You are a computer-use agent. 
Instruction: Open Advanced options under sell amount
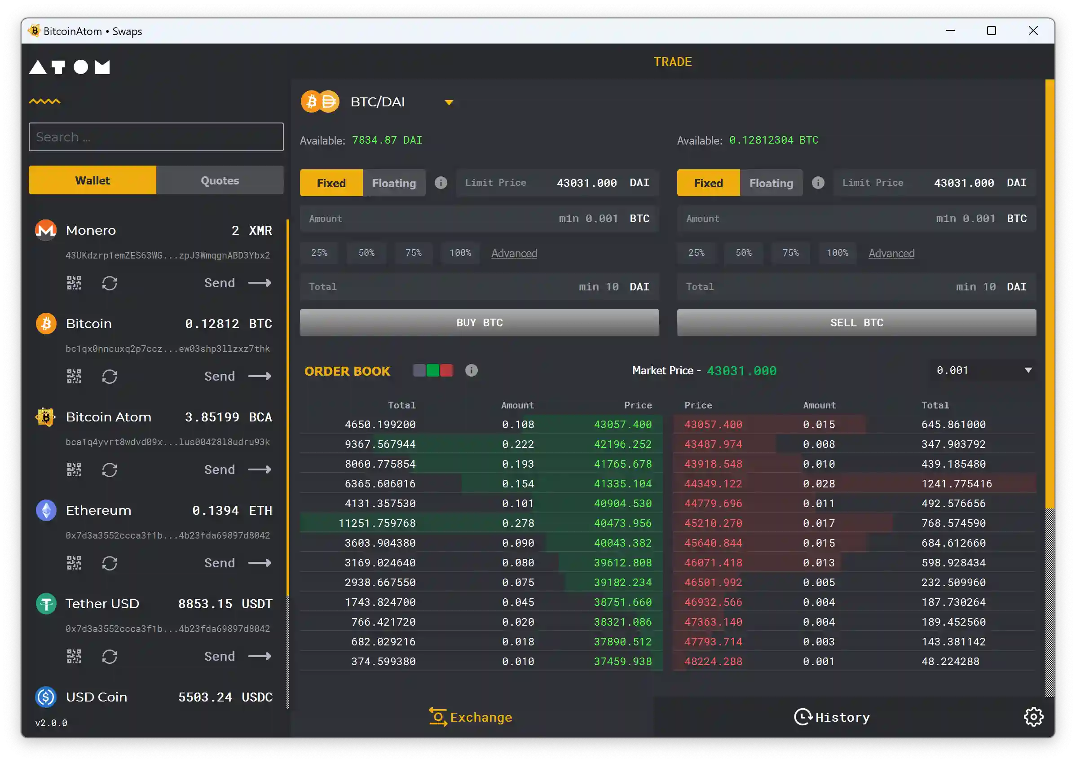point(891,253)
